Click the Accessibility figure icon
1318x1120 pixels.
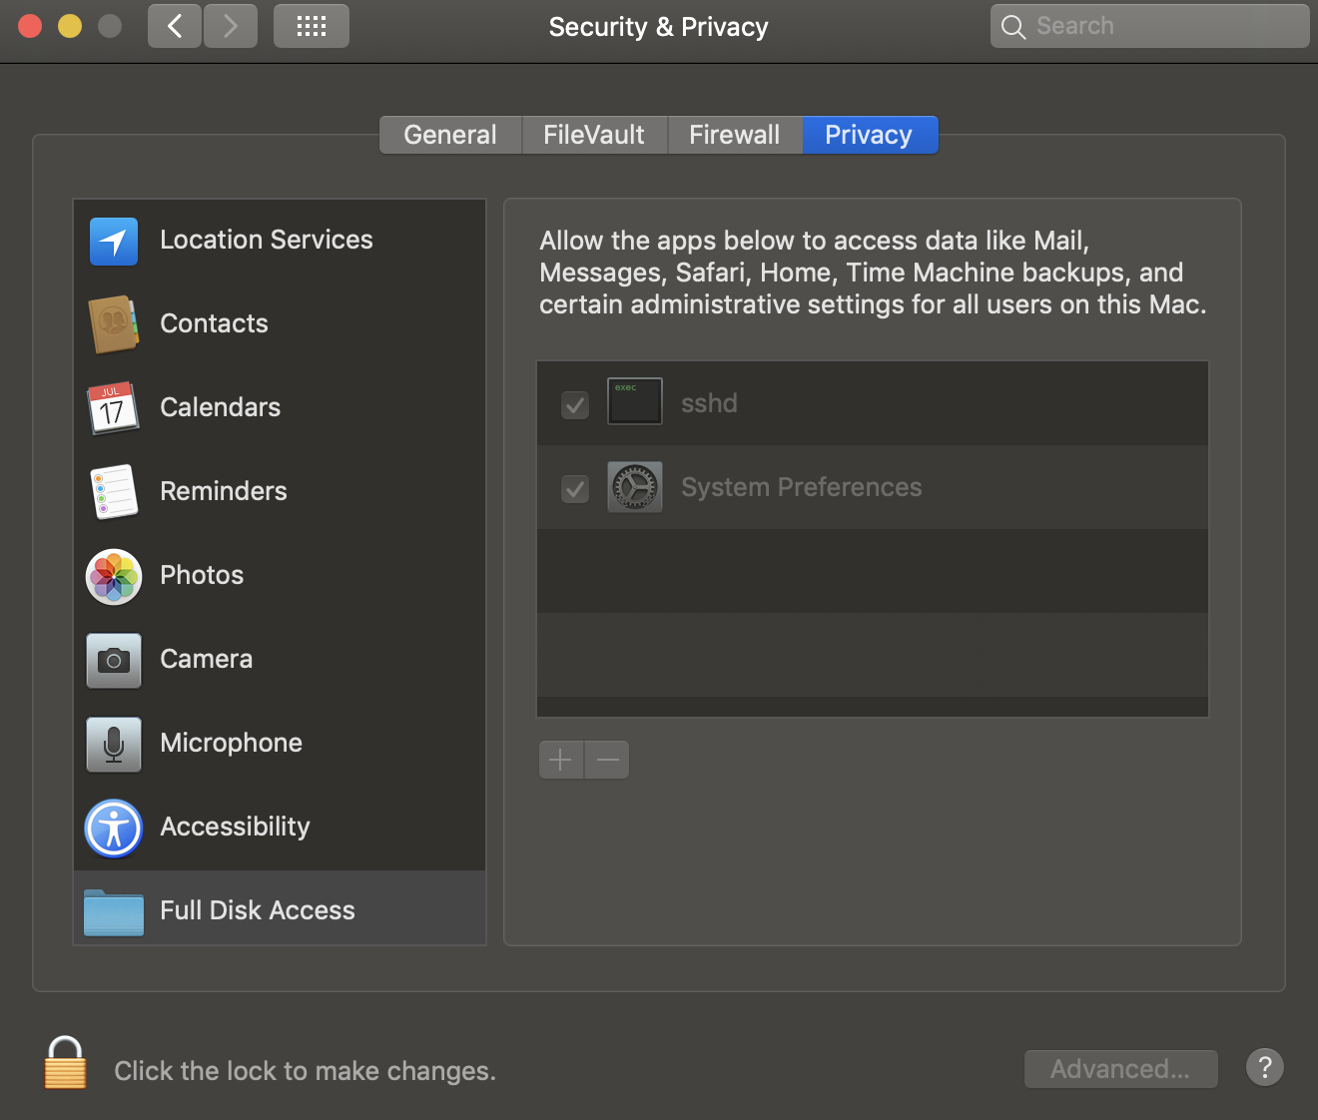pos(114,828)
